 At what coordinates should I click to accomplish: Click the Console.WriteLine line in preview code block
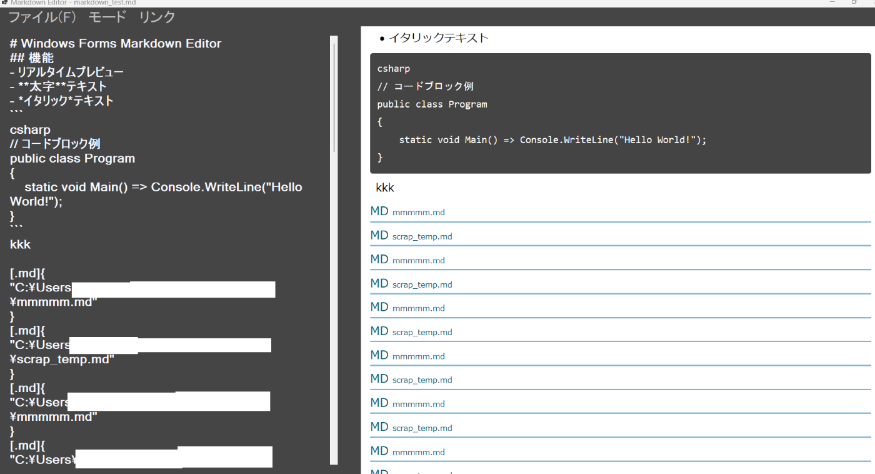pos(552,140)
